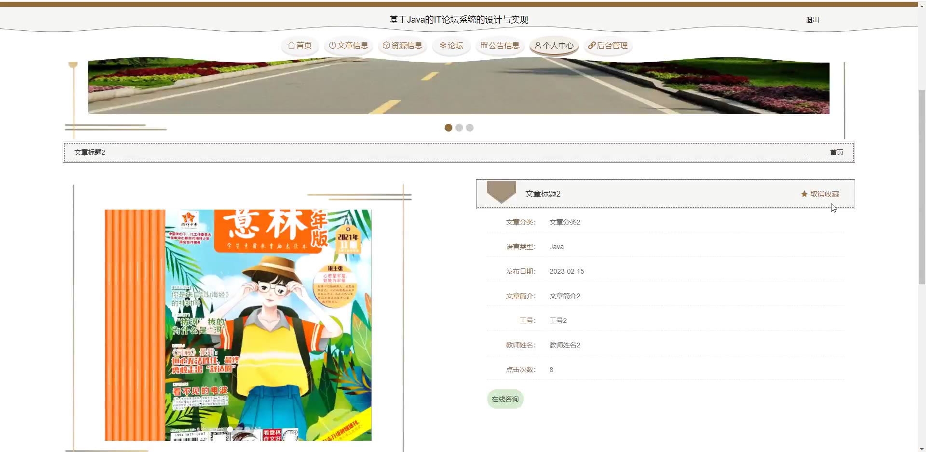The height and width of the screenshot is (452, 926).
Task: Click the 2023-02-15 publish date
Action: pyautogui.click(x=567, y=271)
